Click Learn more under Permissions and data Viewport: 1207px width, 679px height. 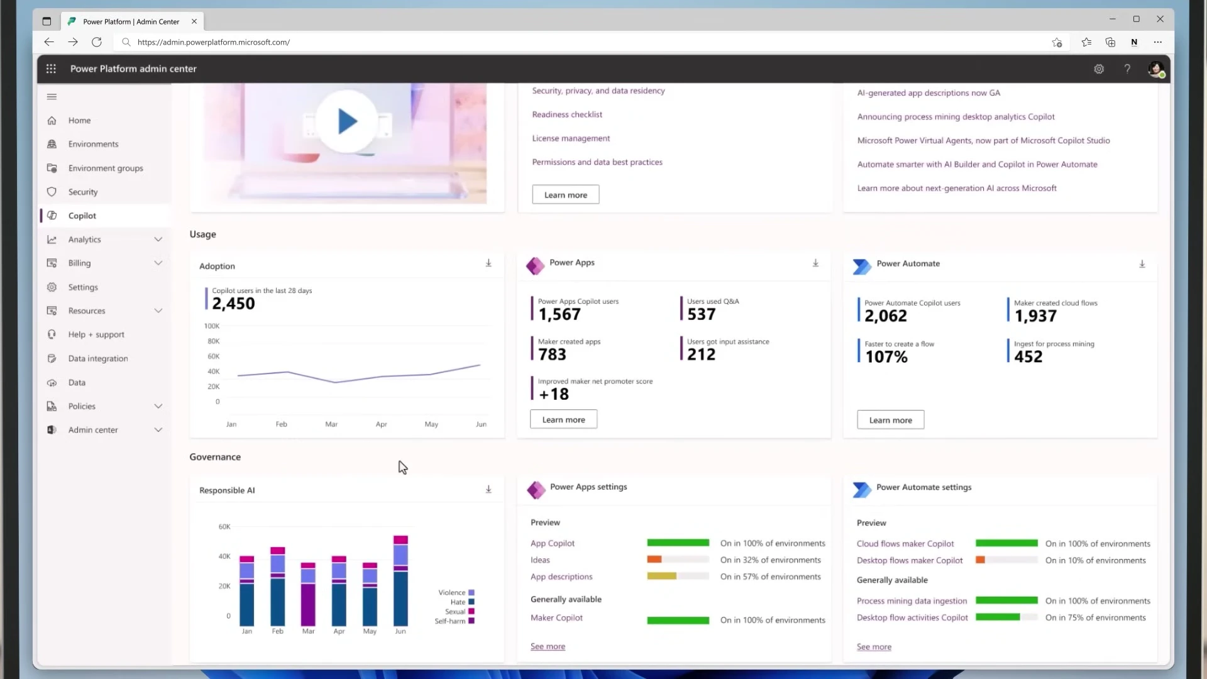[x=565, y=195]
